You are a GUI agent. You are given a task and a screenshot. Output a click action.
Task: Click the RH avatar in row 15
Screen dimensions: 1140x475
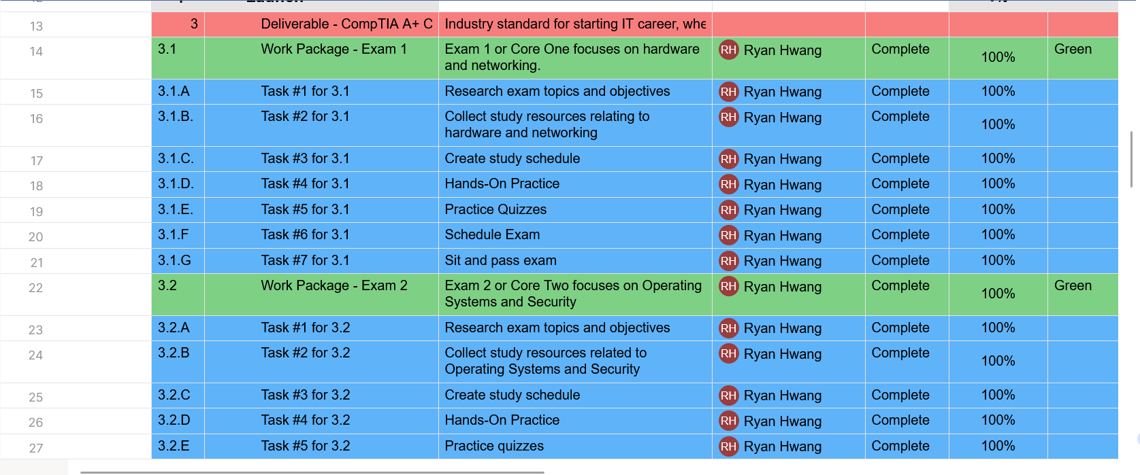(728, 92)
